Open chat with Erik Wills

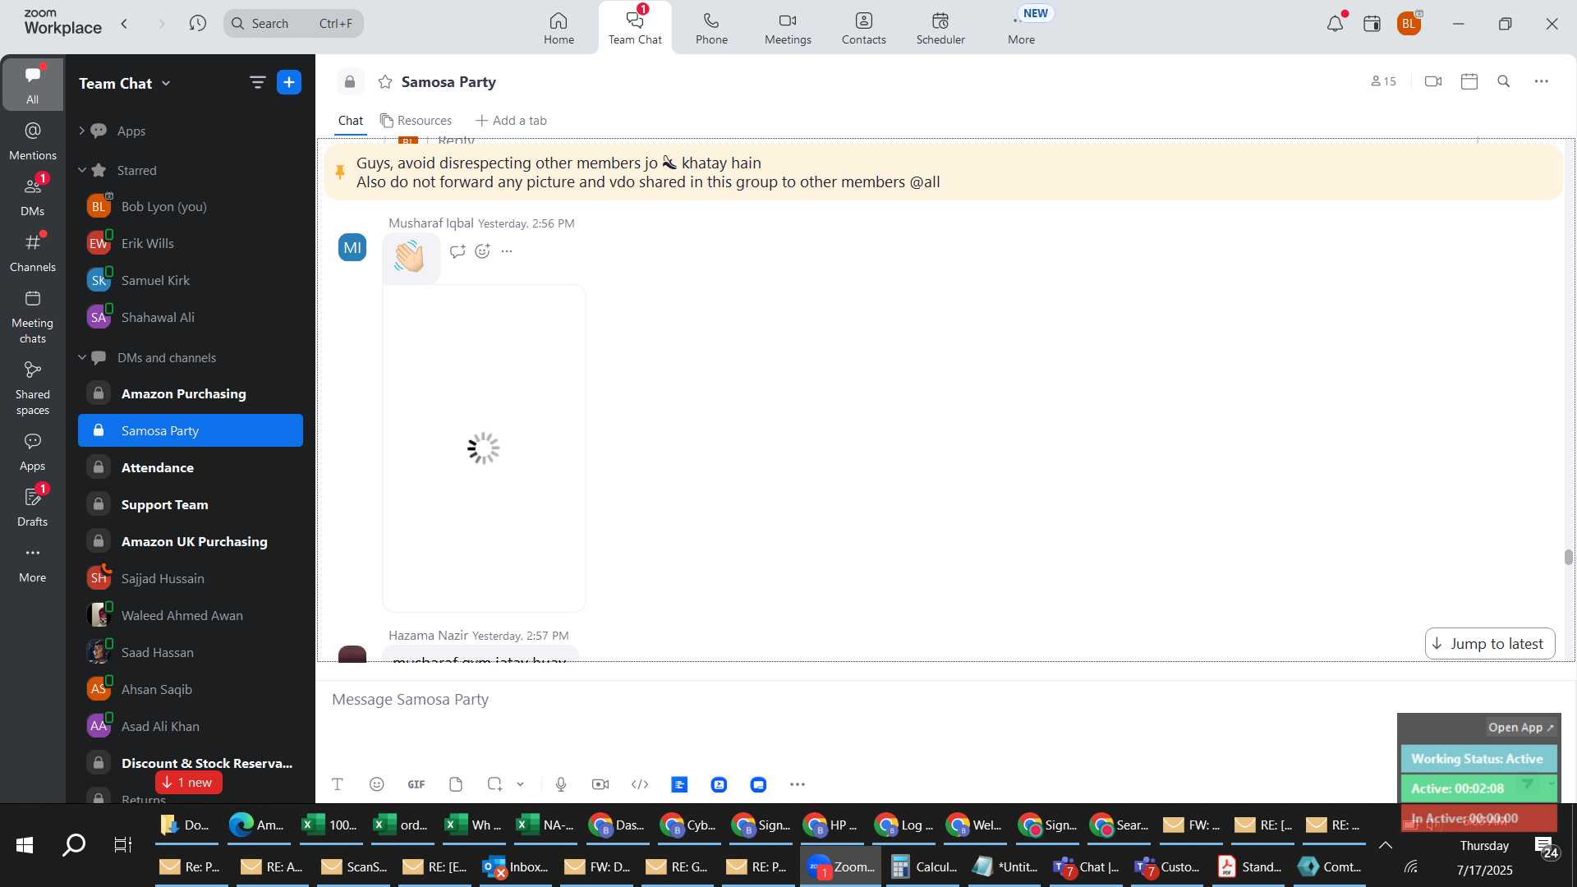point(191,243)
